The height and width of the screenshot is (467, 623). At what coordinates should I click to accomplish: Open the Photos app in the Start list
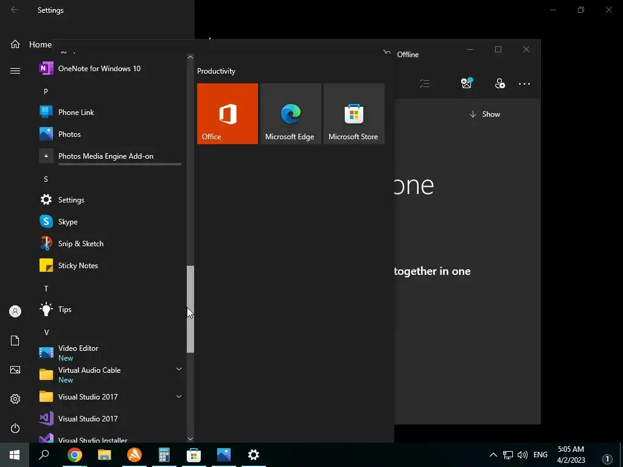(110, 134)
